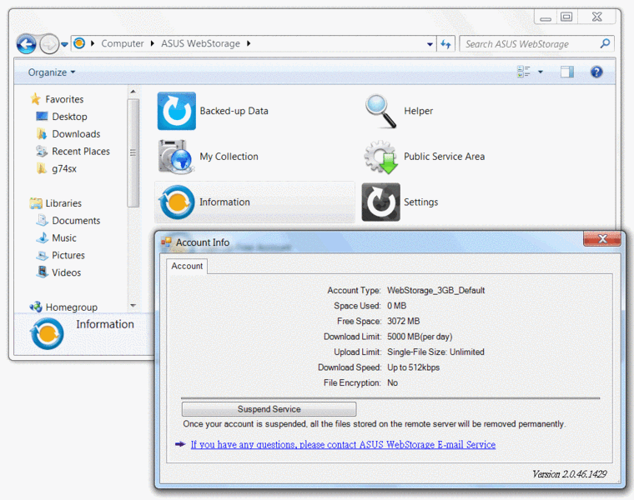This screenshot has width=634, height=500.
Task: Open the Public Service Area gear icon
Action: pyautogui.click(x=380, y=157)
